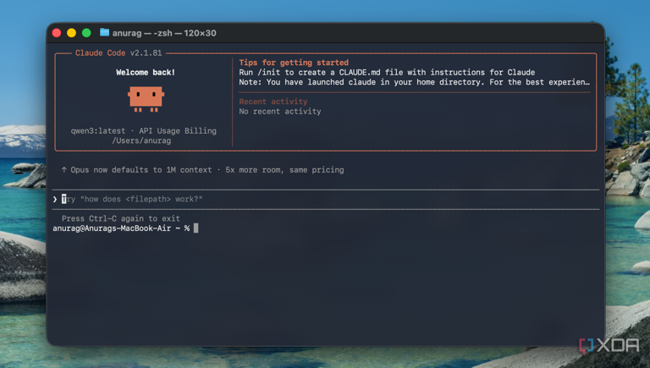Image resolution: width=650 pixels, height=368 pixels.
Task: Click the 'qwen3:latest · API Usage Billing' line
Action: click(x=143, y=131)
